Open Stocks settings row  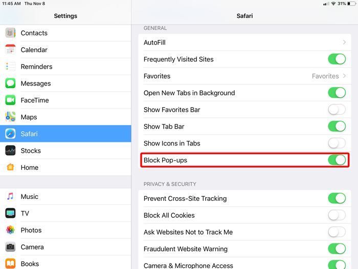(65, 151)
